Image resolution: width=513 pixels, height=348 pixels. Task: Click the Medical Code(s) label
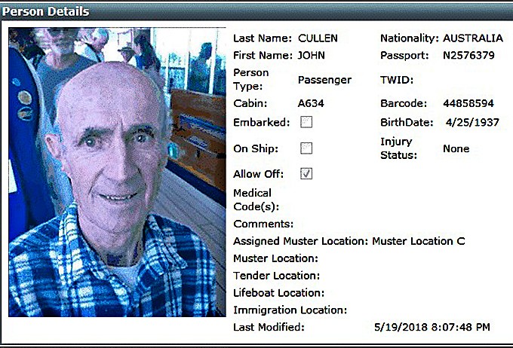click(x=256, y=200)
